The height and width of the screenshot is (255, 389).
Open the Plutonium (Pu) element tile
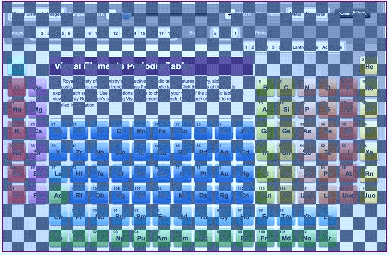(x=141, y=238)
